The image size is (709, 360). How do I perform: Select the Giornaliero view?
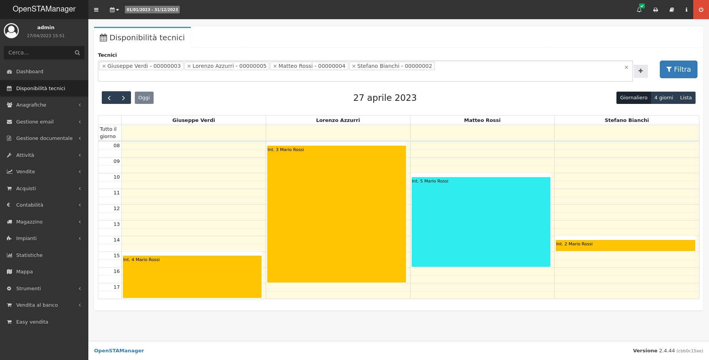(633, 98)
